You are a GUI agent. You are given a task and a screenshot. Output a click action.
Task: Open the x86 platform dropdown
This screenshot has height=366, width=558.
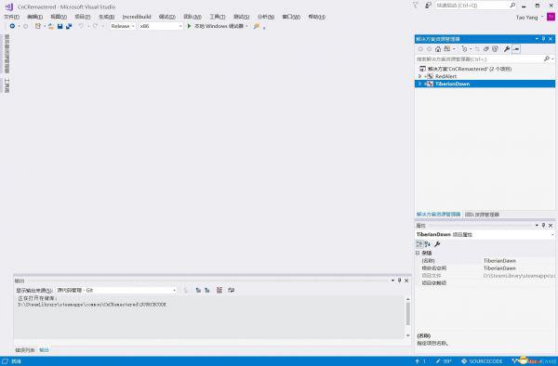pos(161,26)
